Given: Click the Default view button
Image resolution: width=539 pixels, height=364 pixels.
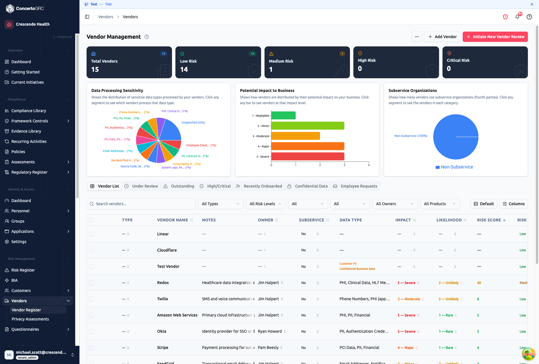Looking at the screenshot, I should [483, 204].
